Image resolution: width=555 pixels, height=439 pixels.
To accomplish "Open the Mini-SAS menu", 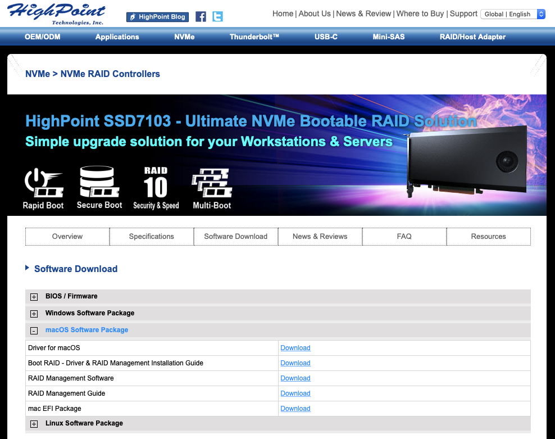I will point(389,37).
